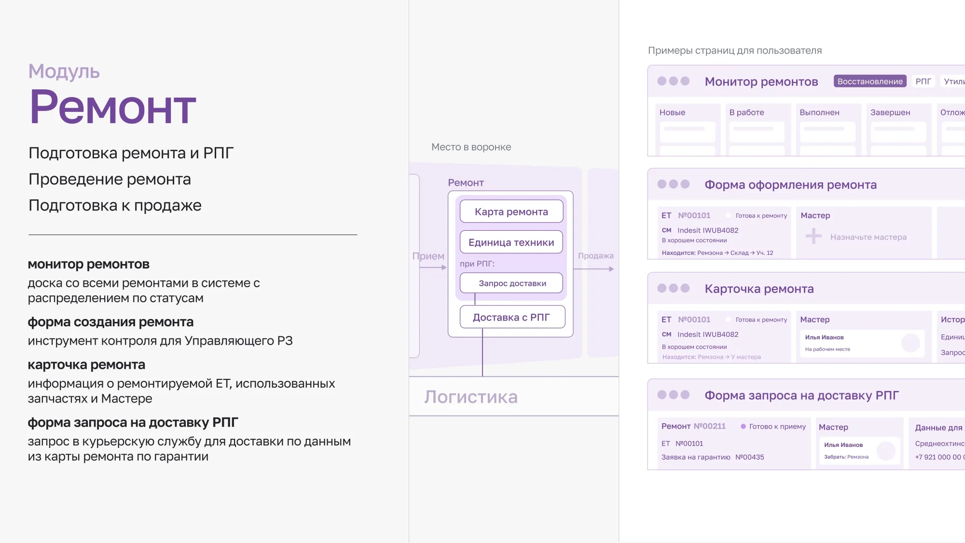The width and height of the screenshot is (965, 543).
Task: Click window dots on Монитор ремонтов mockup
Action: (x=673, y=81)
